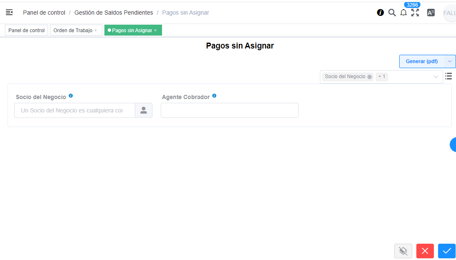Switch to the Panel de control tab
Viewport: 456px width, 260px height.
[x=26, y=30]
